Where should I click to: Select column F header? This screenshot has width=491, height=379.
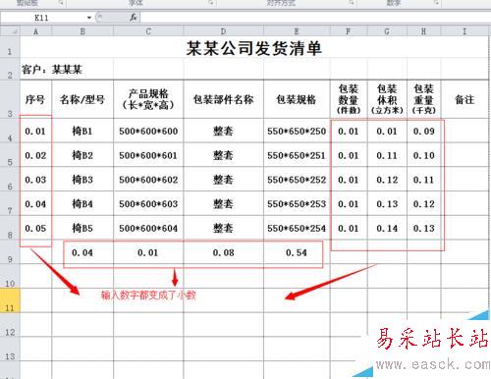click(349, 31)
